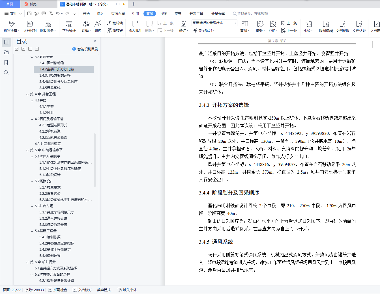The image size is (380, 294).
Task: Click 智能识别目录 link
Action: pyautogui.click(x=85, y=49)
